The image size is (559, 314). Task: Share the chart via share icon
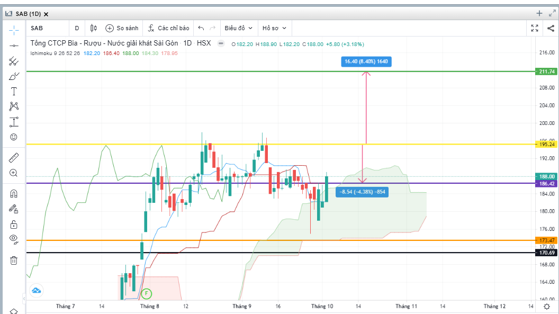pos(551,28)
